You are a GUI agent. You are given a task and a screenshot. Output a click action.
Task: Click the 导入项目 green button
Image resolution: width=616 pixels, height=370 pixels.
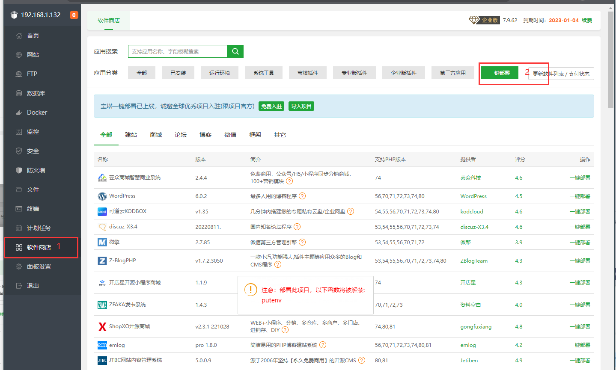pyautogui.click(x=301, y=106)
